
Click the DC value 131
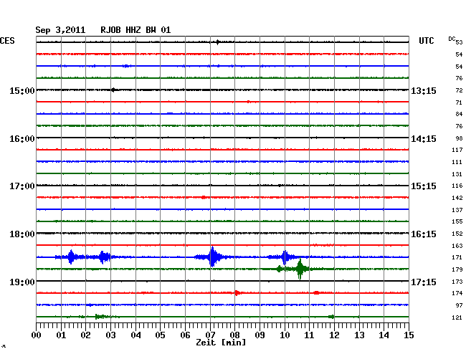click(457, 174)
